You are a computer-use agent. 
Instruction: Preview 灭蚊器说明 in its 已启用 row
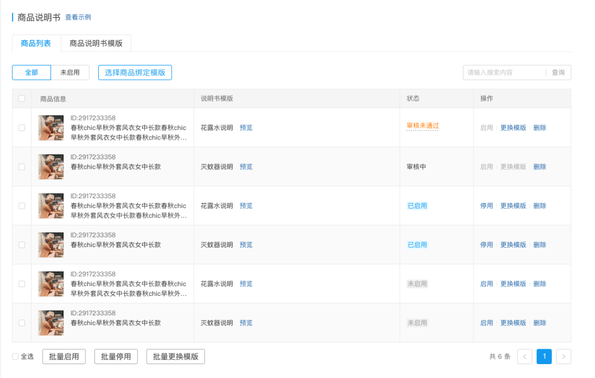pyautogui.click(x=246, y=245)
